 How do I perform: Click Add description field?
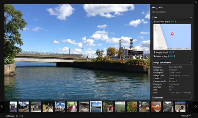pyautogui.click(x=159, y=12)
